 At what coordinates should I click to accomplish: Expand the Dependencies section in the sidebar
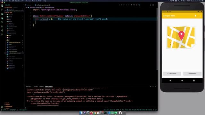click(9, 106)
